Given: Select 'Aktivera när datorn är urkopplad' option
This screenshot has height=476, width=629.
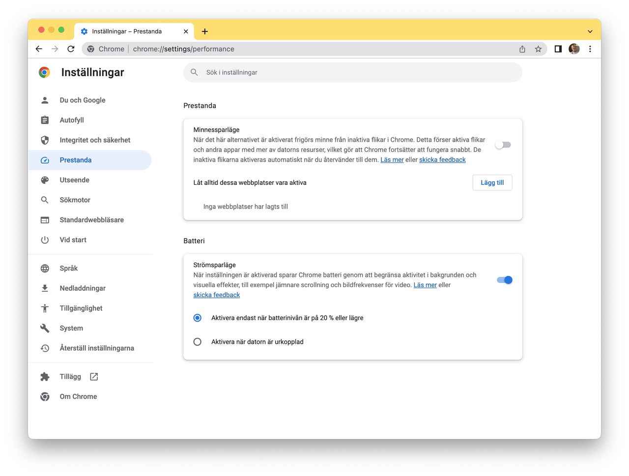Looking at the screenshot, I should [x=197, y=341].
